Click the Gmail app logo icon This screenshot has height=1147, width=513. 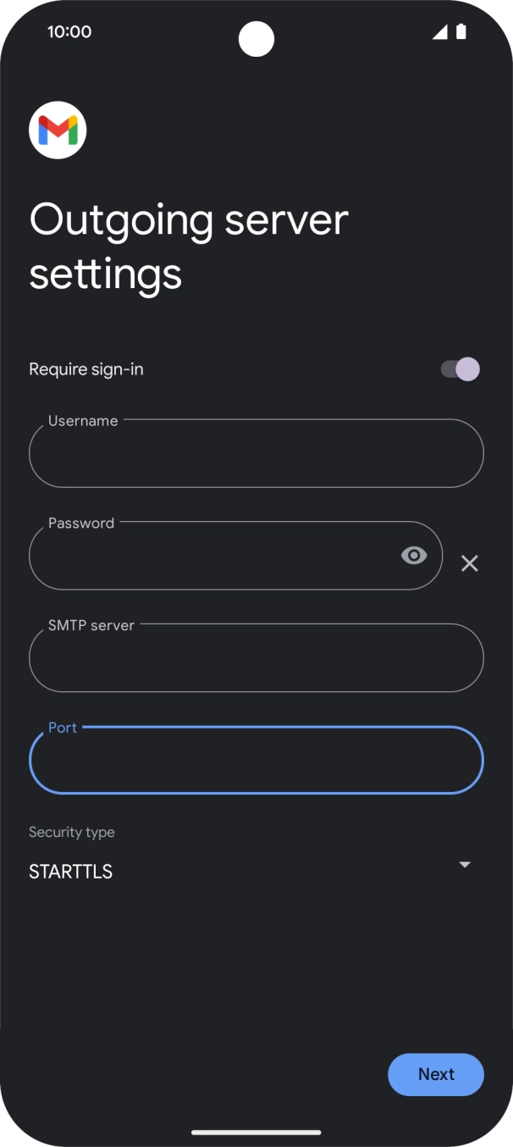click(x=58, y=130)
